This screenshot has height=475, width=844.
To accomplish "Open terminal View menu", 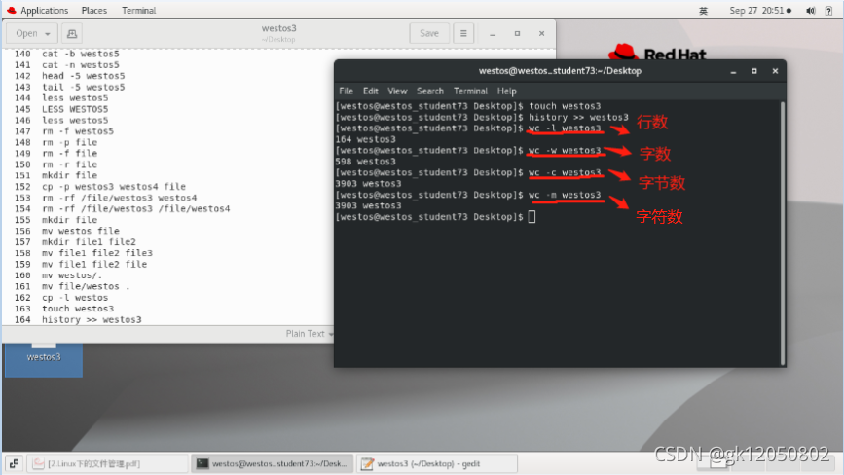I will coord(397,91).
